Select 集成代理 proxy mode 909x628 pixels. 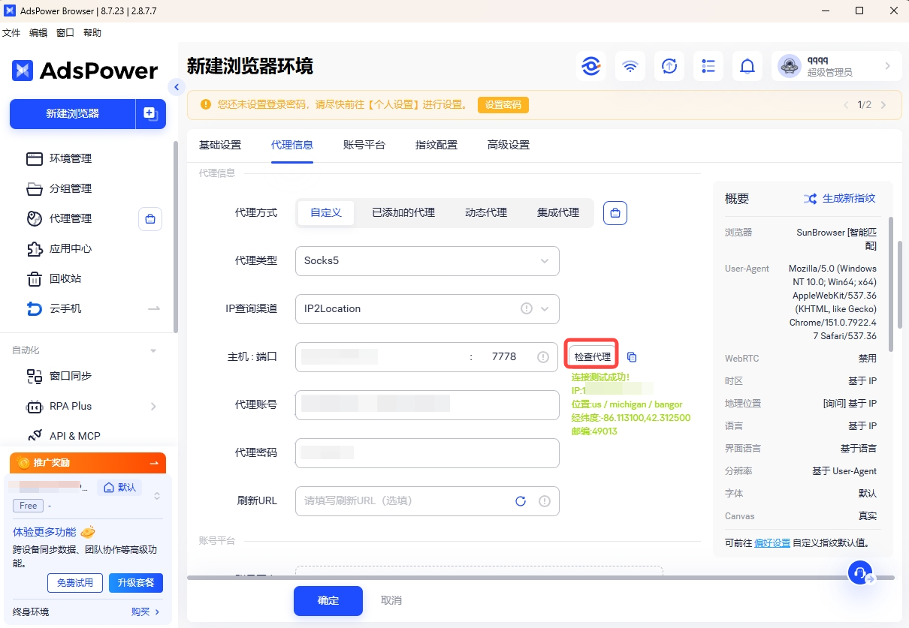coord(558,213)
